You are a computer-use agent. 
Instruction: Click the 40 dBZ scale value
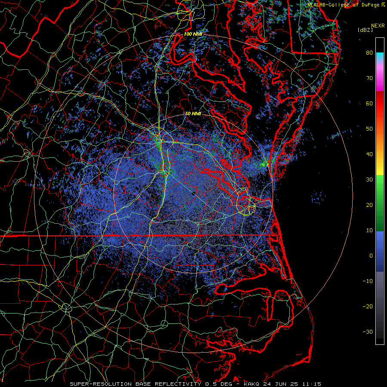369,154
